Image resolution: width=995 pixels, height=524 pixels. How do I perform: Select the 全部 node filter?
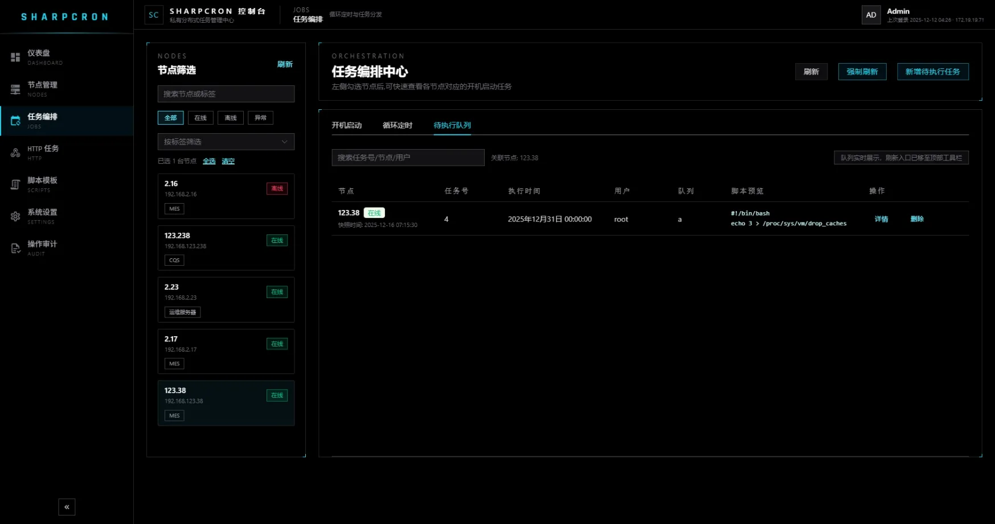(170, 118)
